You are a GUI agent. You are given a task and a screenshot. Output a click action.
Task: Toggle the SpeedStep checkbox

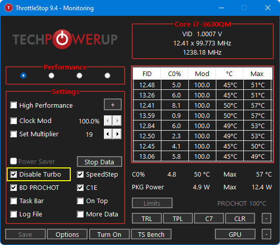80,174
